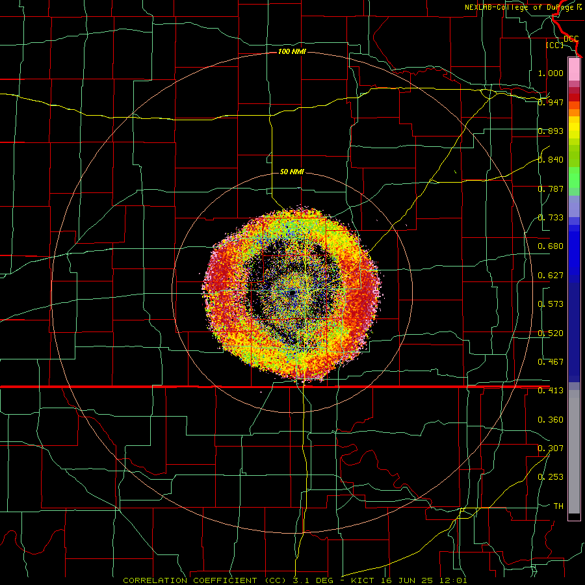Click the 0.680 value on the color scale
Screen dimensions: 585x585
pos(551,246)
